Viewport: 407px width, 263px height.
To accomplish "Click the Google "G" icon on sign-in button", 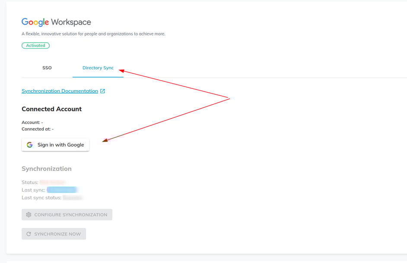I will click(29, 145).
